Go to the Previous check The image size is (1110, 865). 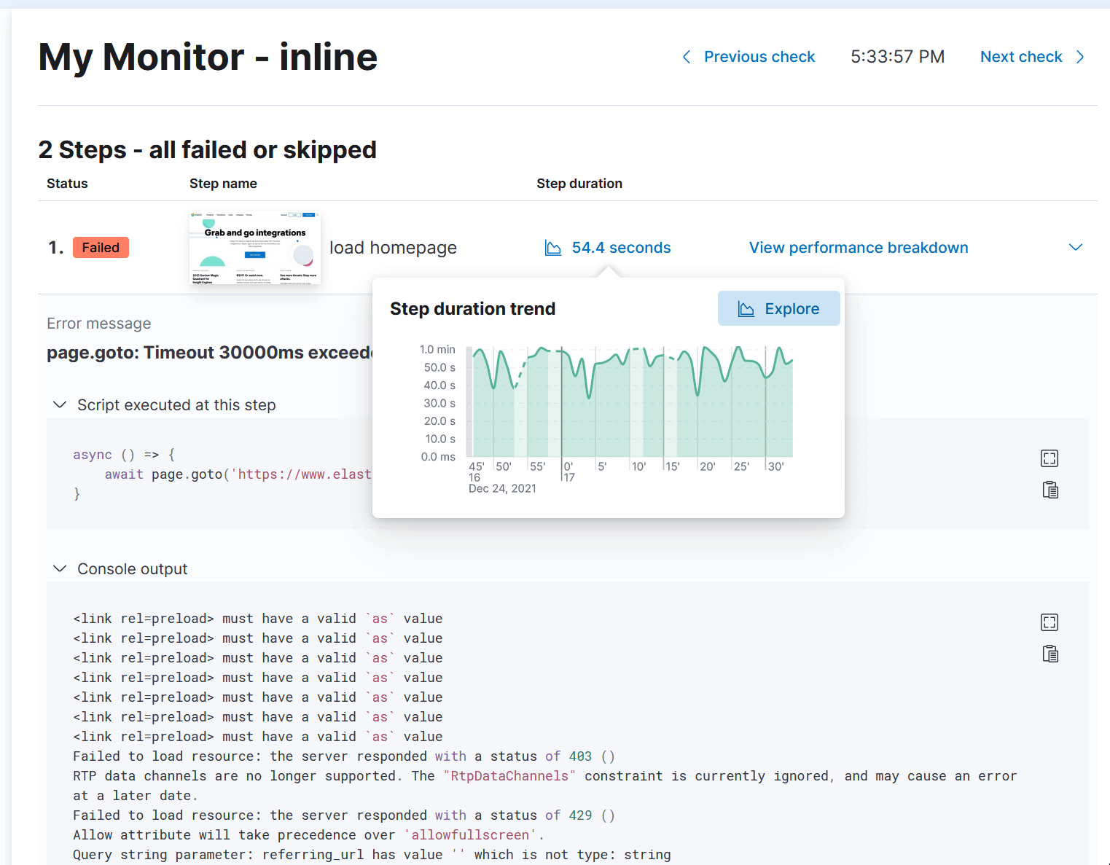click(759, 57)
